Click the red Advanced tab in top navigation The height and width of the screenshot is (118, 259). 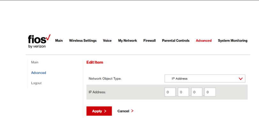(204, 41)
